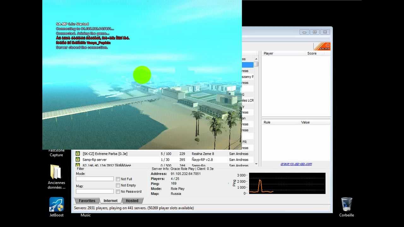Click the server list scroll down arrow
Screen dimensions: 404x227
pyautogui.click(x=256, y=164)
